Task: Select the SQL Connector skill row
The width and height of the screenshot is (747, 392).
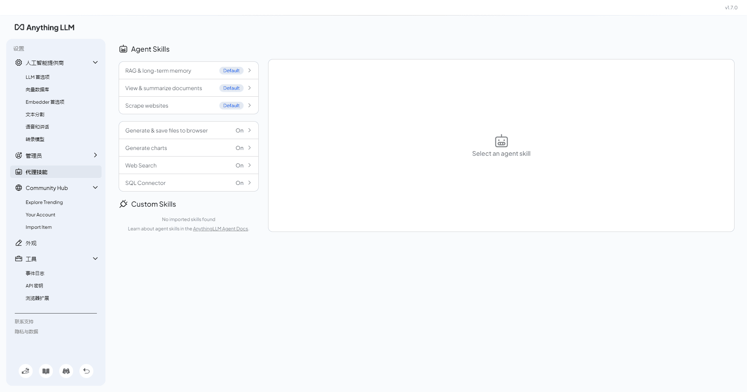Action: 189,183
